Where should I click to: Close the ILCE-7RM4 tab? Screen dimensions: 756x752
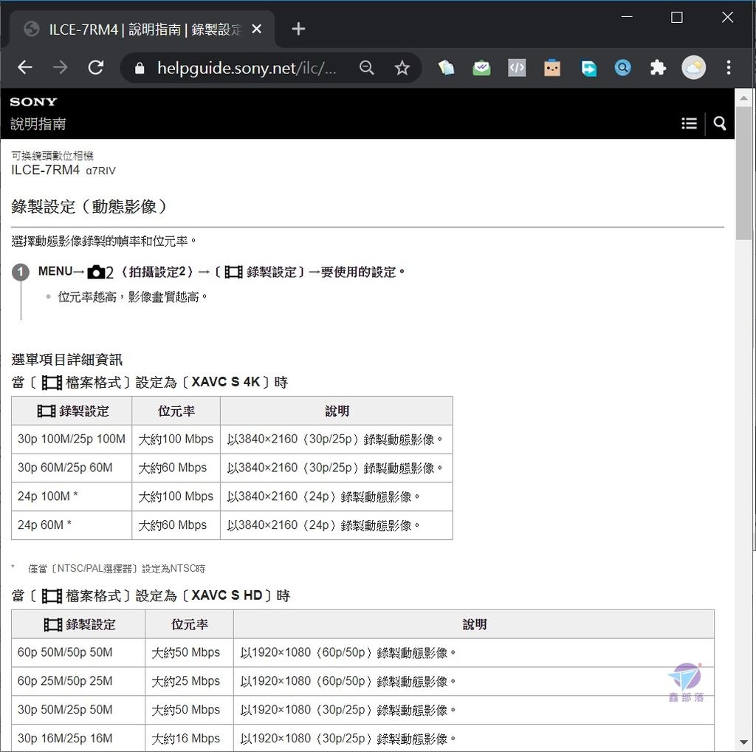pos(256,30)
